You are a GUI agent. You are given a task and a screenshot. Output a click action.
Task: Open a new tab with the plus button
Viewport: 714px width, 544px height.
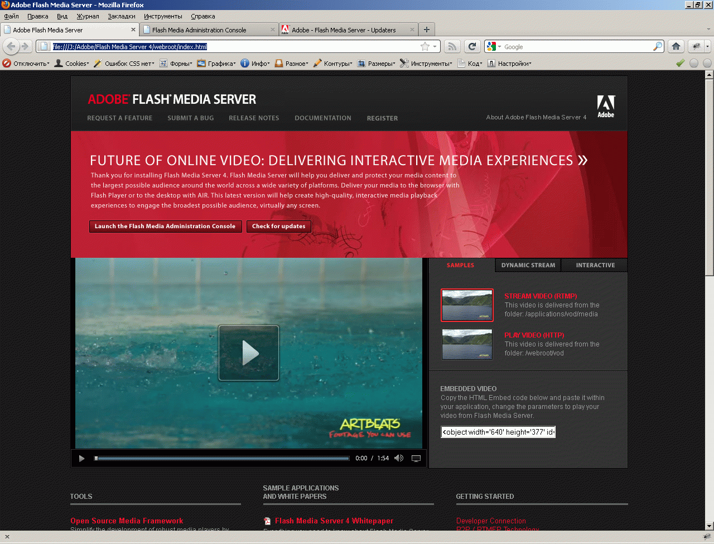pos(427,30)
